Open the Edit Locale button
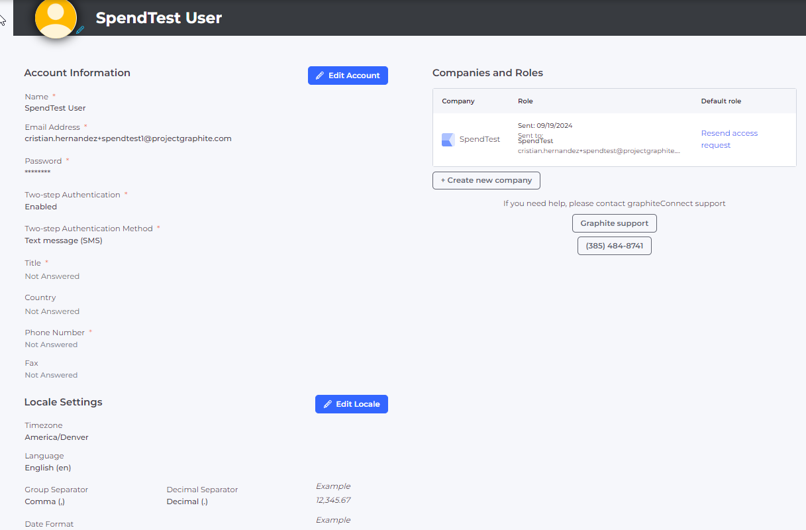806x530 pixels. [351, 404]
